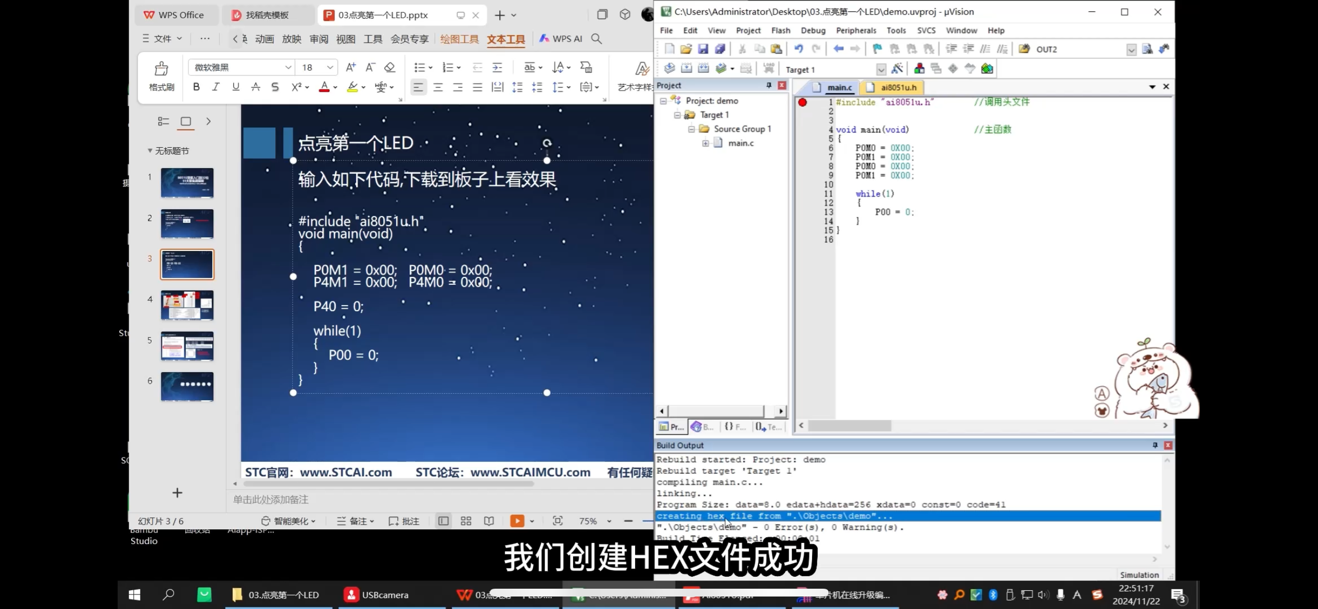The height and width of the screenshot is (609, 1318).
Task: Click the Undo arrow in Keil toolbar
Action: (798, 49)
